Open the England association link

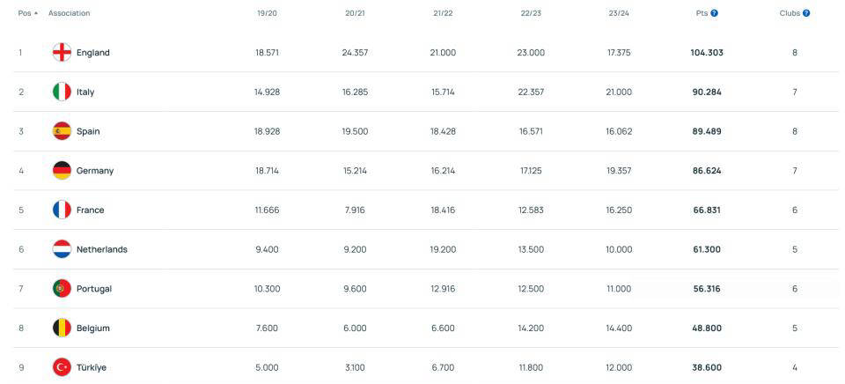pyautogui.click(x=93, y=52)
